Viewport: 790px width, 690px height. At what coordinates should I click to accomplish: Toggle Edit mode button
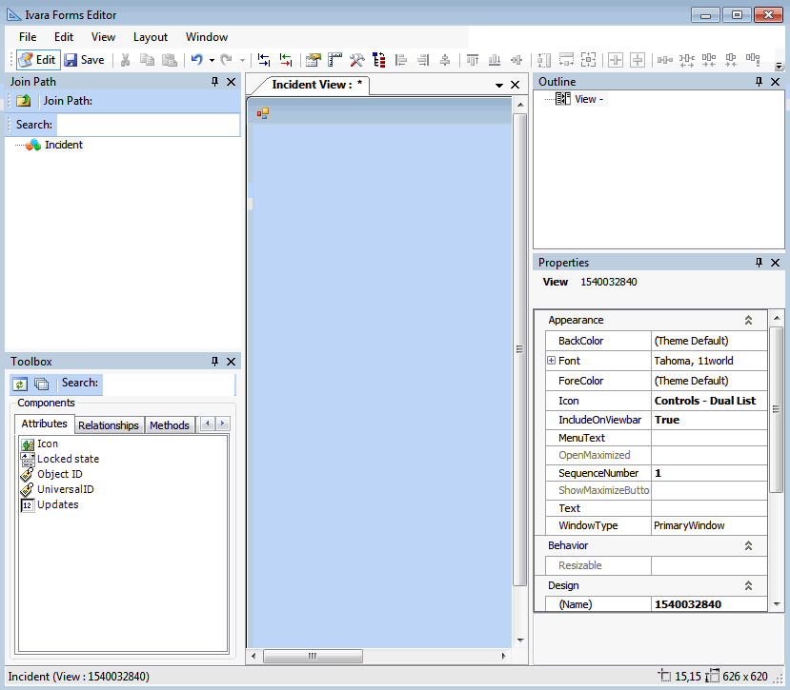[x=37, y=60]
